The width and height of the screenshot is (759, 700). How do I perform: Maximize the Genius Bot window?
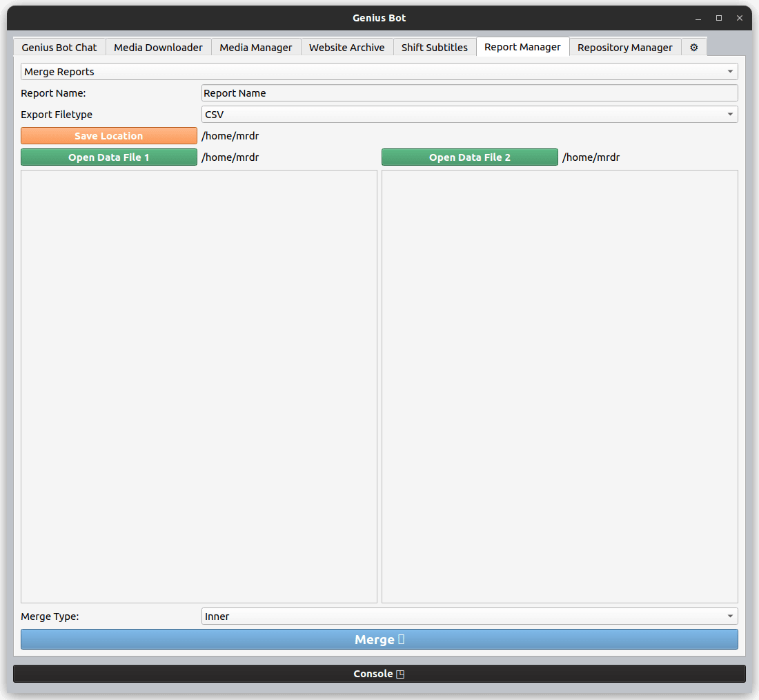(x=719, y=18)
